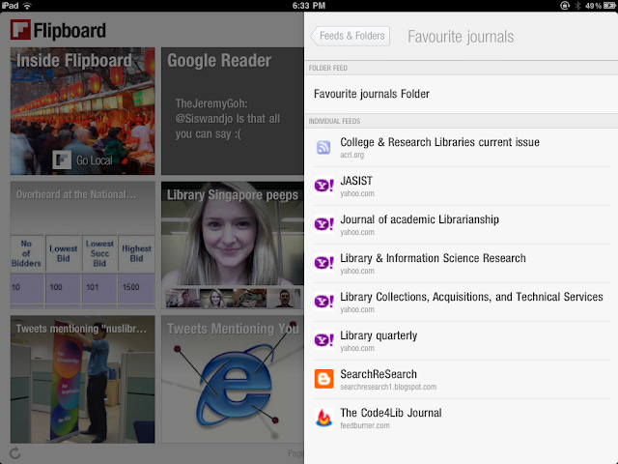Tap the Yahoo icon for Library & Information Science Research
Viewport: 618px width, 464px height.
click(324, 263)
